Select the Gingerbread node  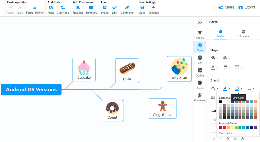click(x=163, y=108)
